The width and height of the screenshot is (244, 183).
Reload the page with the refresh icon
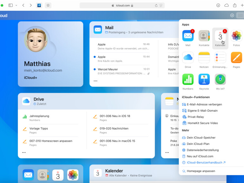click(x=156, y=6)
